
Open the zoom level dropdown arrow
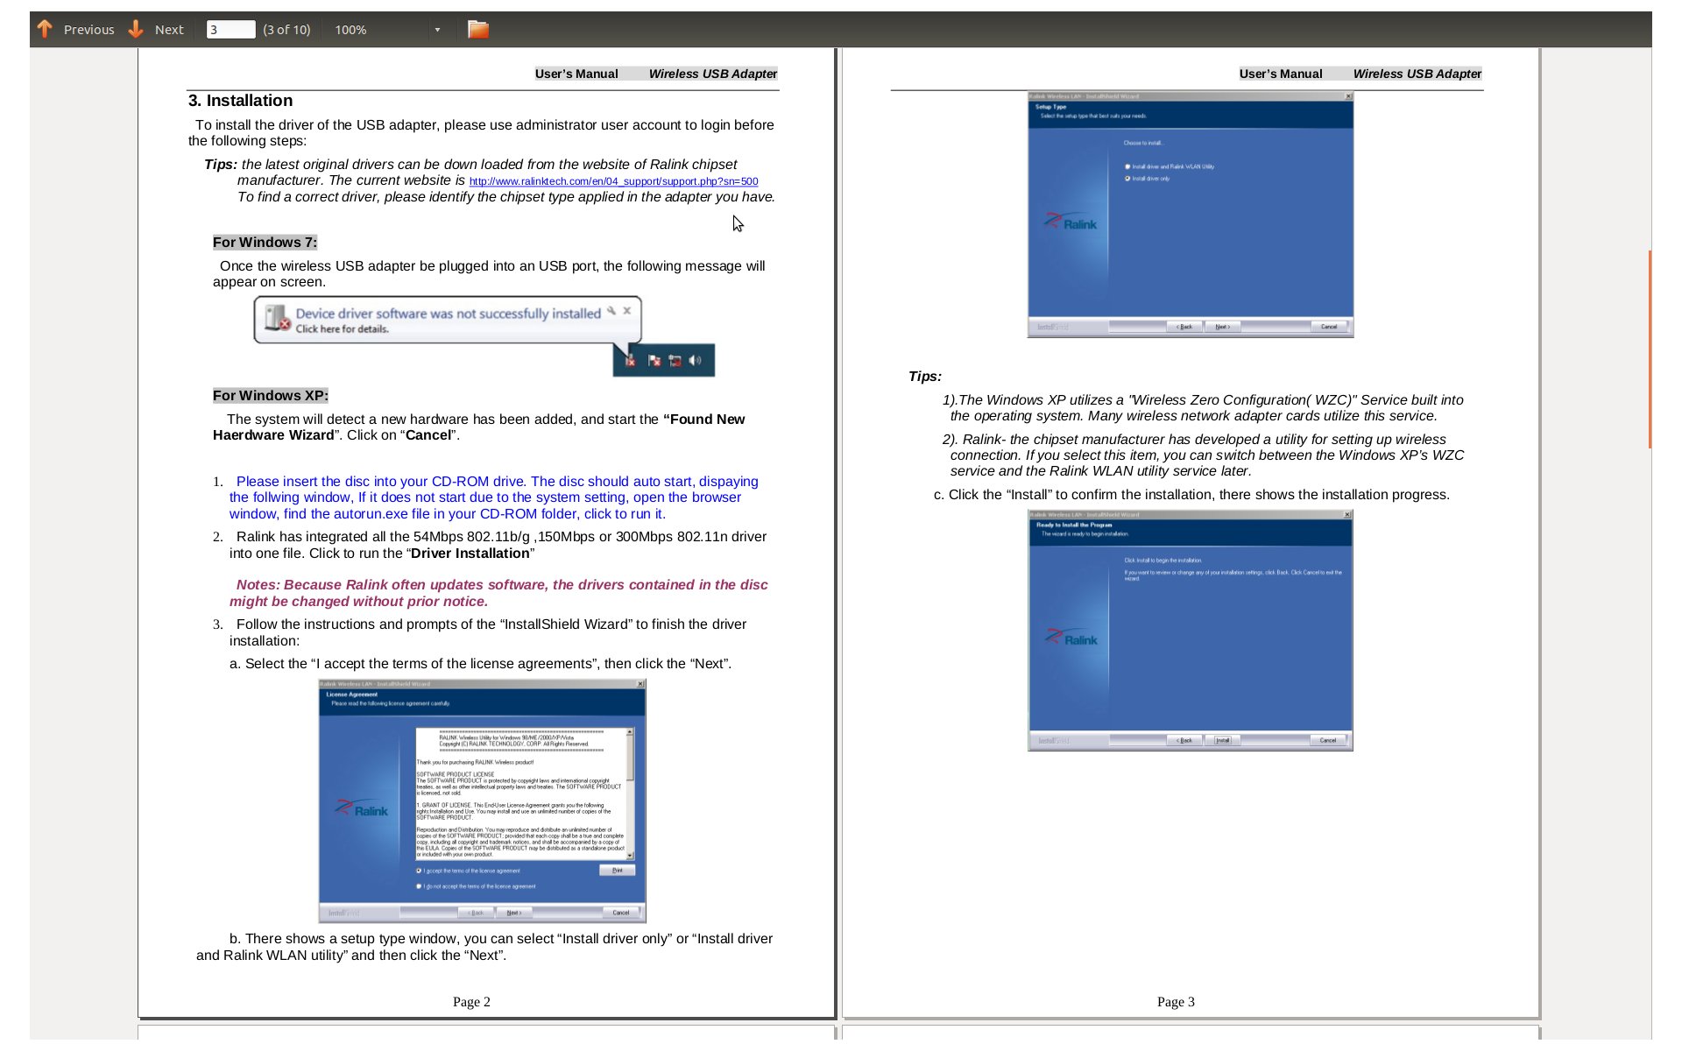pyautogui.click(x=437, y=30)
